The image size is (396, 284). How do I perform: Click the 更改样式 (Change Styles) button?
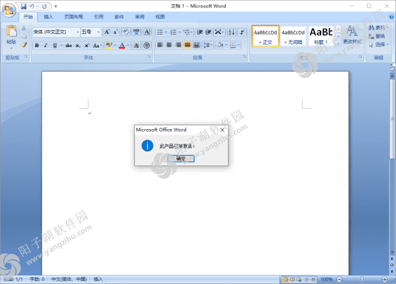pos(352,35)
